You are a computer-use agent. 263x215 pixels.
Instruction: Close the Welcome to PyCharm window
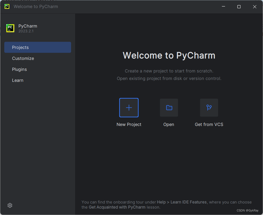(x=255, y=6)
